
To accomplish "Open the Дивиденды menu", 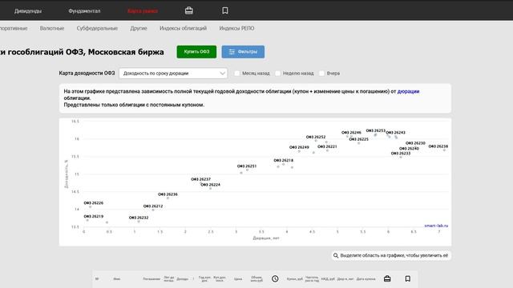I will click(28, 10).
